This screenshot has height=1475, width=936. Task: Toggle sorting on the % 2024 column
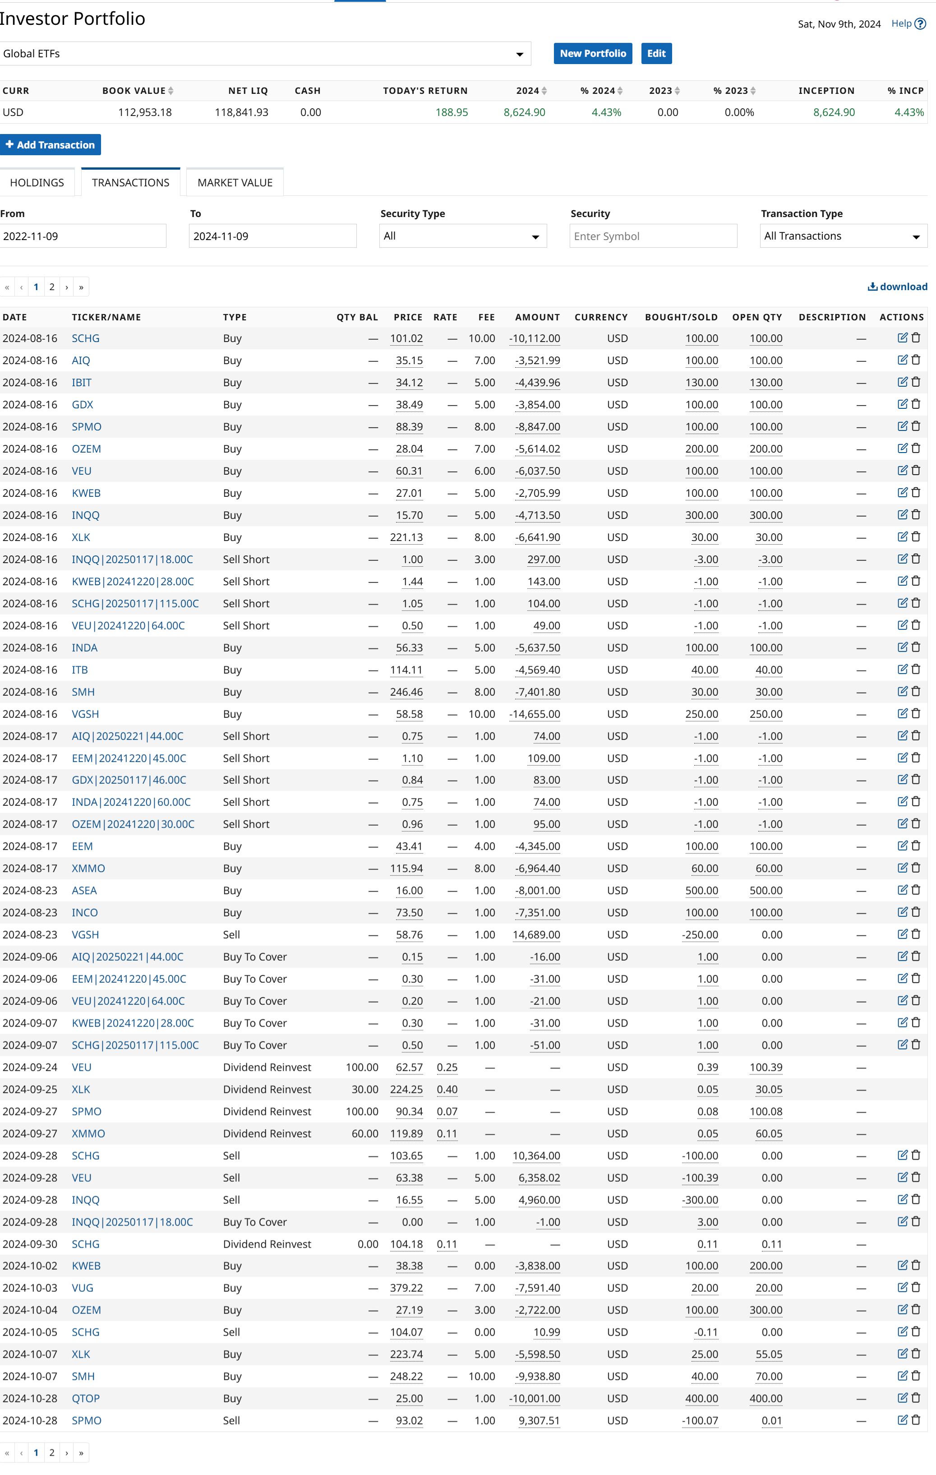[620, 91]
